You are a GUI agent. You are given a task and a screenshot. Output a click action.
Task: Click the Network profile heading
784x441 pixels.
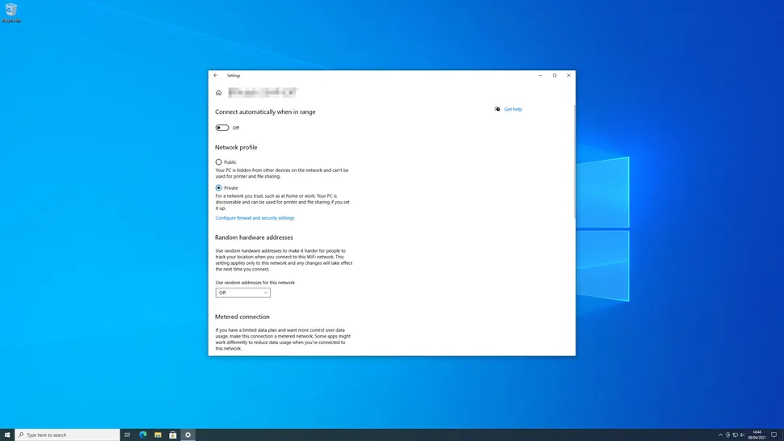pyautogui.click(x=236, y=147)
